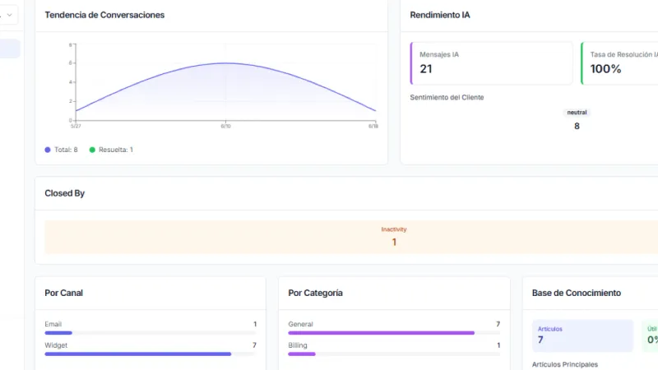Click the Inactivity count 1
The image size is (658, 370).
point(394,243)
